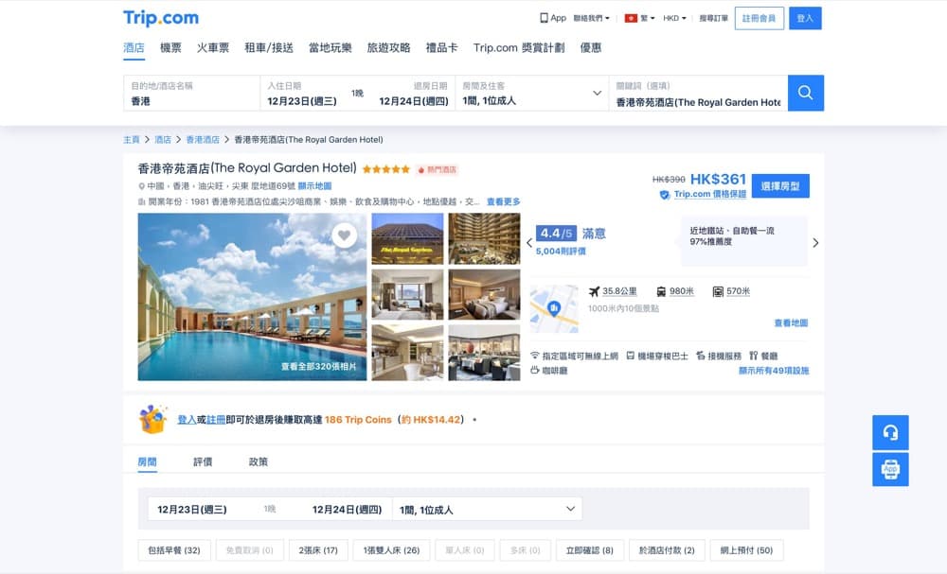The width and height of the screenshot is (947, 574).
Task: Click the price guarantee shield icon
Action: (x=665, y=195)
